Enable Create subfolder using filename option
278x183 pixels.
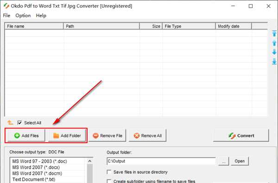(x=109, y=181)
